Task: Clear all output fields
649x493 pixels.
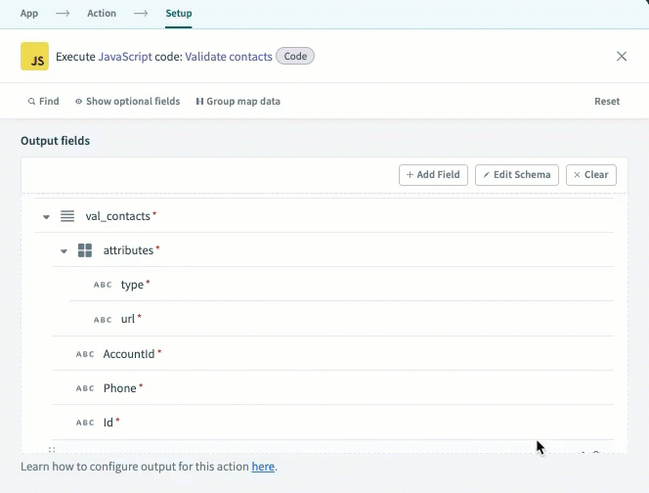Action: (590, 175)
